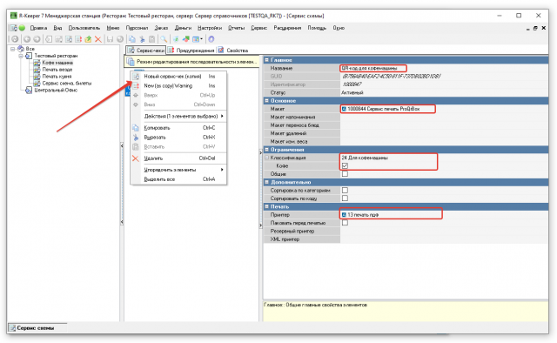The image size is (557, 343).
Task: Open the Отчеты menu
Action: 236,28
